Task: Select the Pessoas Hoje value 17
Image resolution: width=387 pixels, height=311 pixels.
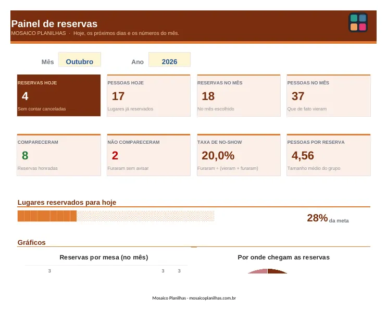Action: pos(118,96)
